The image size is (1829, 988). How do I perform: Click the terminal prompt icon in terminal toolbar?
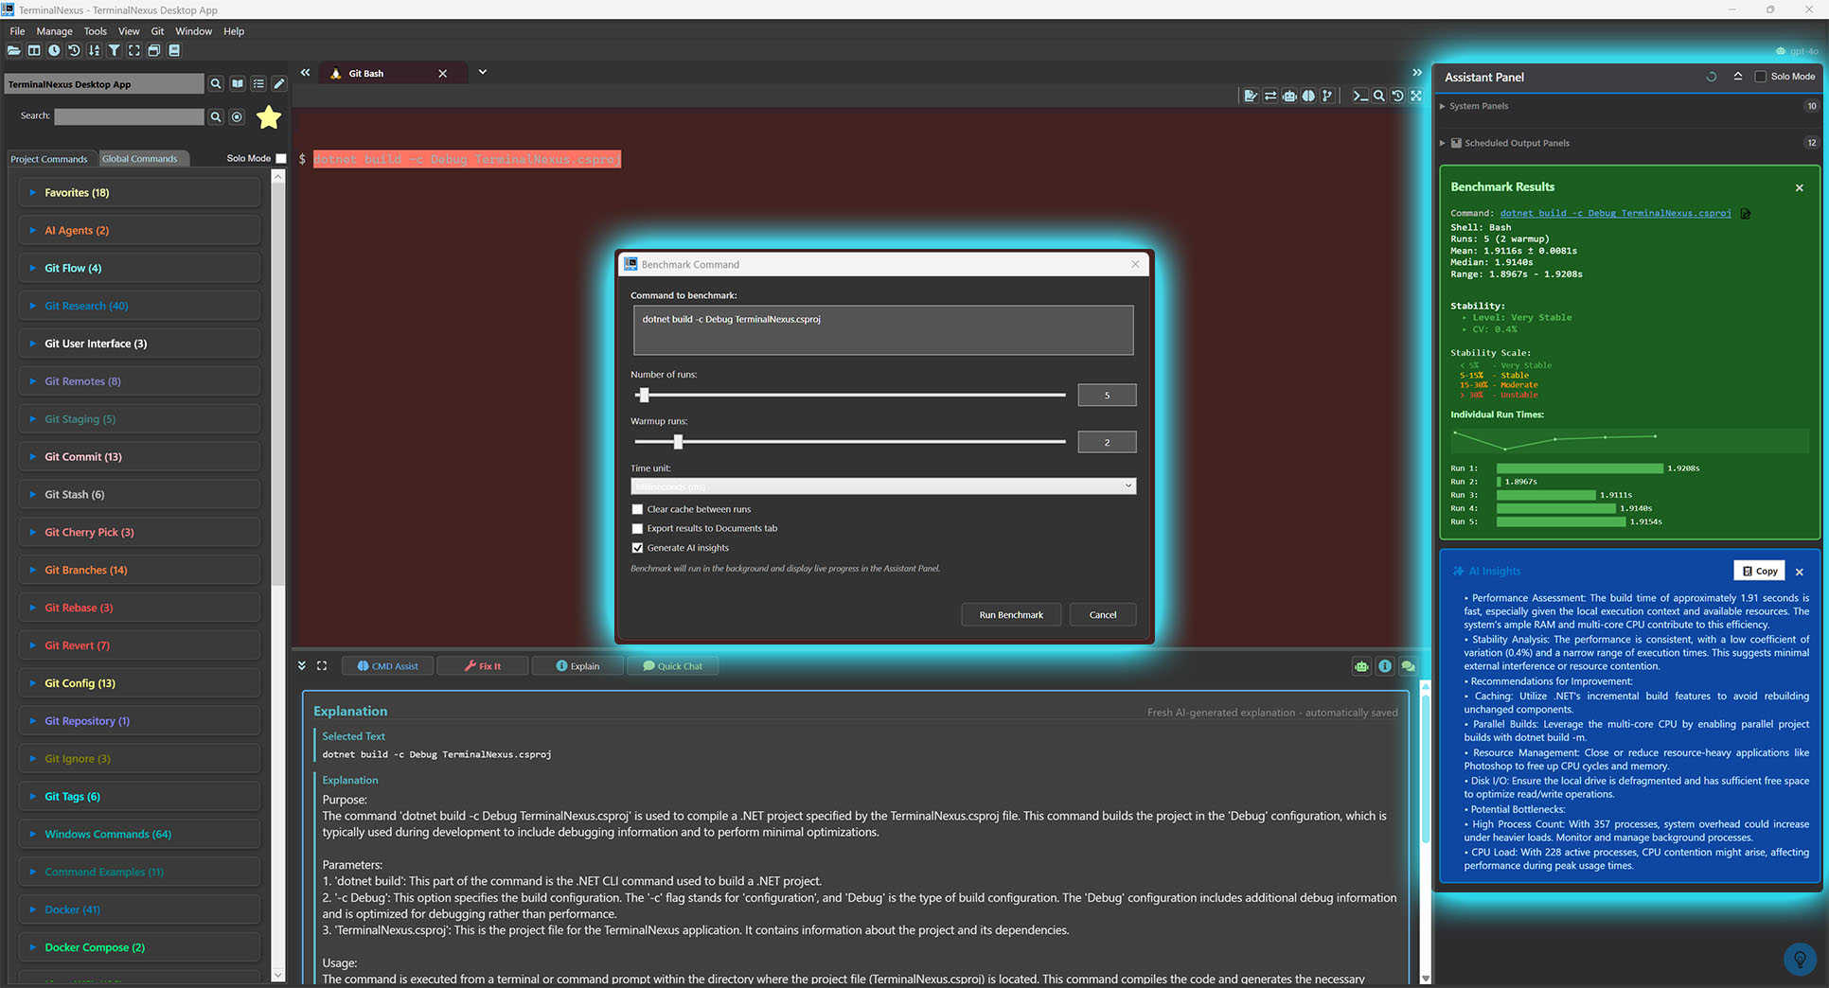(x=1360, y=96)
